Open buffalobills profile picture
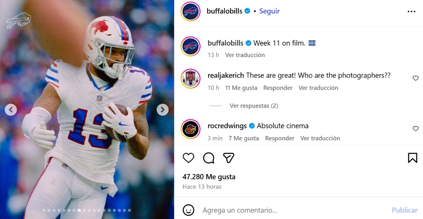Screen dimensions: 423x219 tap(190, 11)
